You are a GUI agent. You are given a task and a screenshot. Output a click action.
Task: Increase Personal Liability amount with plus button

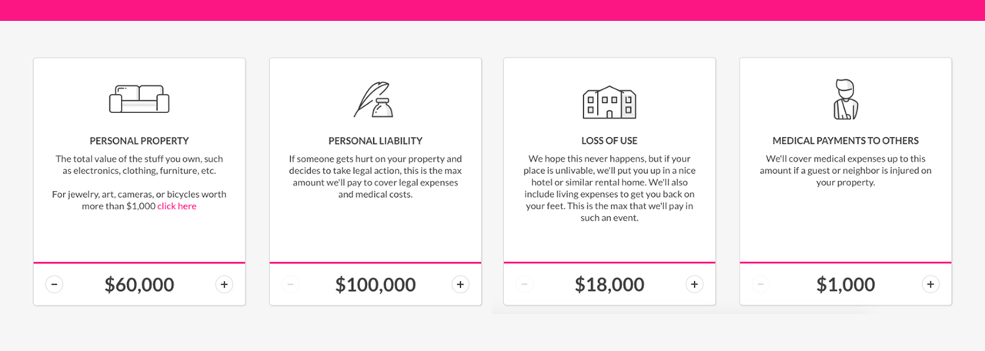[x=460, y=284]
